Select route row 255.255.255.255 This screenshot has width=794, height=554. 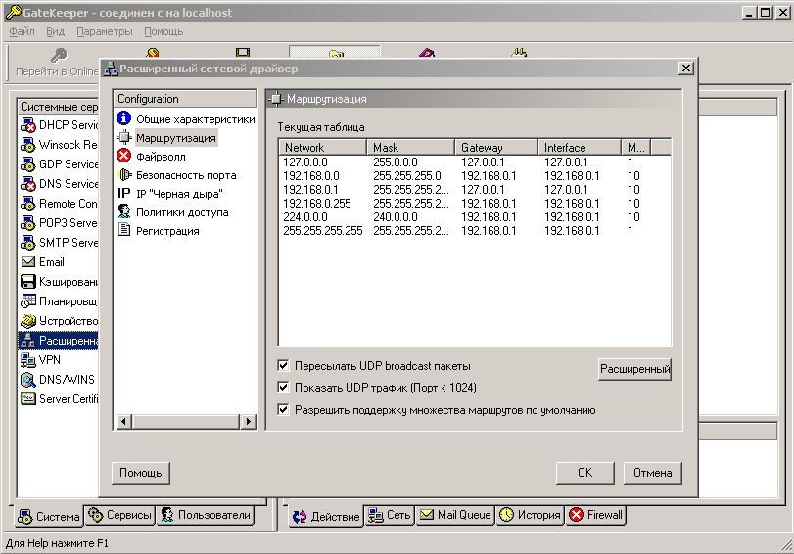coord(475,231)
